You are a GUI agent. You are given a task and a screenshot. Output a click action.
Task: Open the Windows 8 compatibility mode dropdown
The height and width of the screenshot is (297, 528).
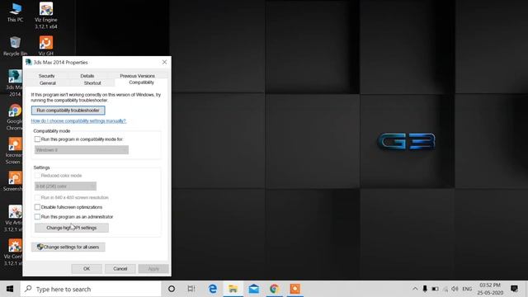pos(82,150)
